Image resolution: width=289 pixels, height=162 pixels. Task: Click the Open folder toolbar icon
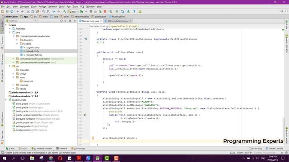(3, 11)
